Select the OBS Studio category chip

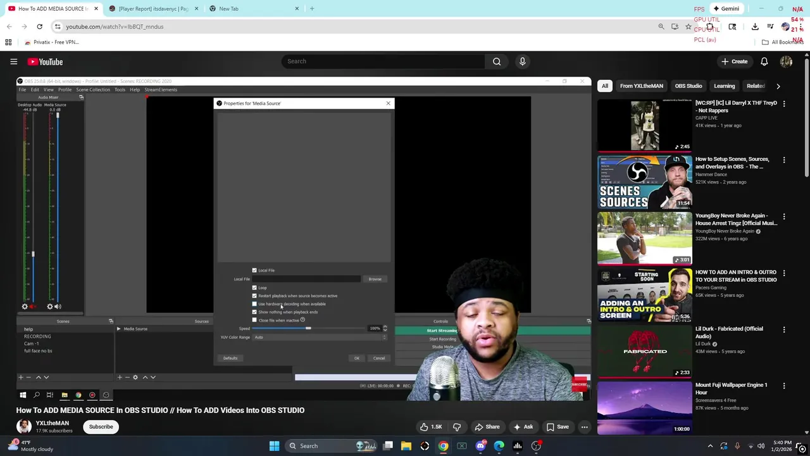tap(688, 86)
